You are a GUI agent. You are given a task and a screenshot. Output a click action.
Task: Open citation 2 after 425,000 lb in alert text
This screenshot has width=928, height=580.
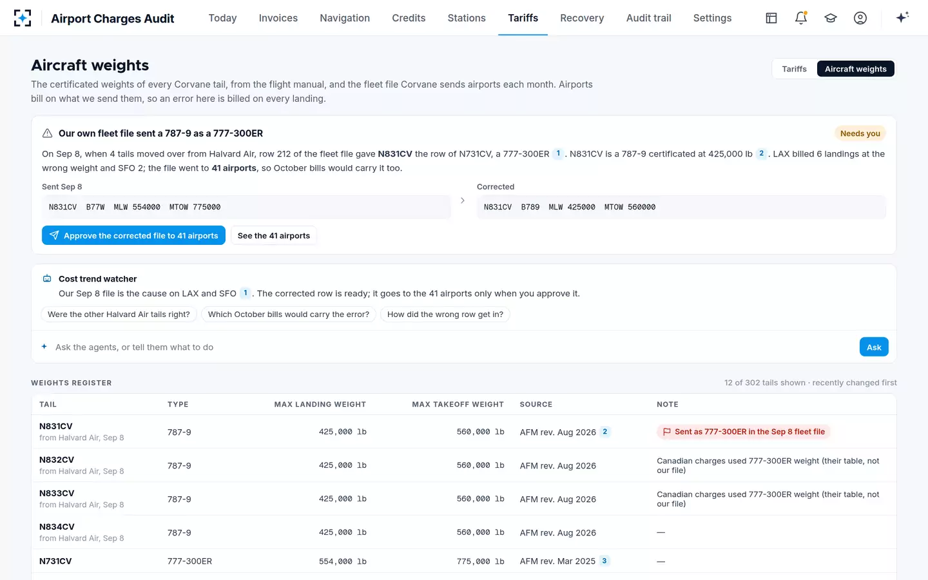tap(761, 153)
